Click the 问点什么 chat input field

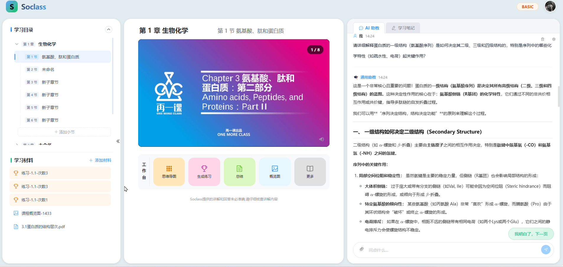click(452, 250)
